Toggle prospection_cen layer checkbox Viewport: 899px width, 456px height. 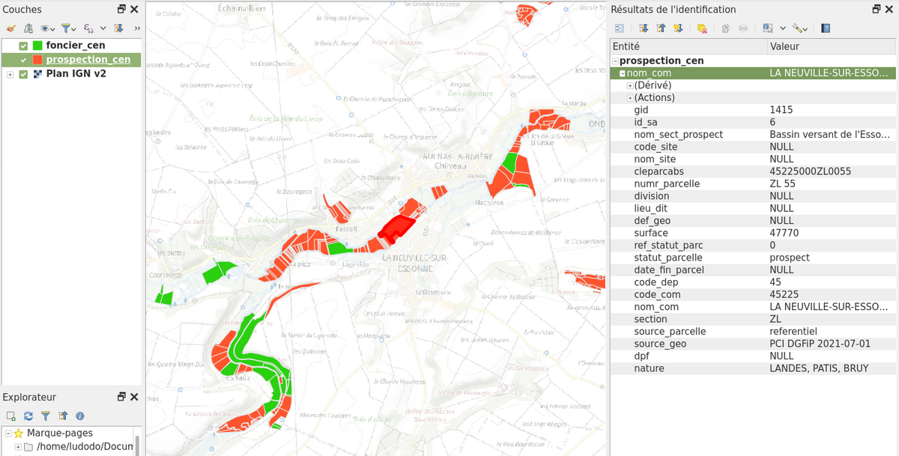tap(23, 60)
